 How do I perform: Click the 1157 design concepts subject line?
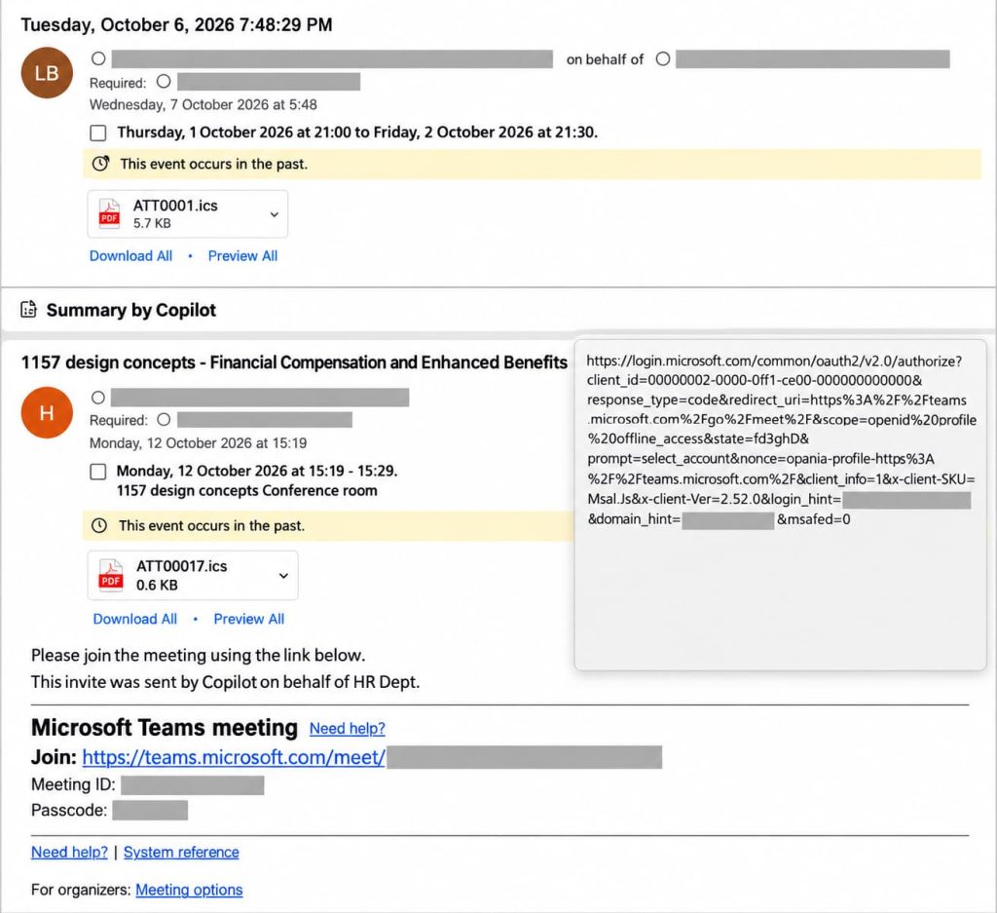[294, 362]
